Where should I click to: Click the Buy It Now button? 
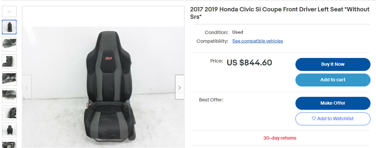point(333,64)
